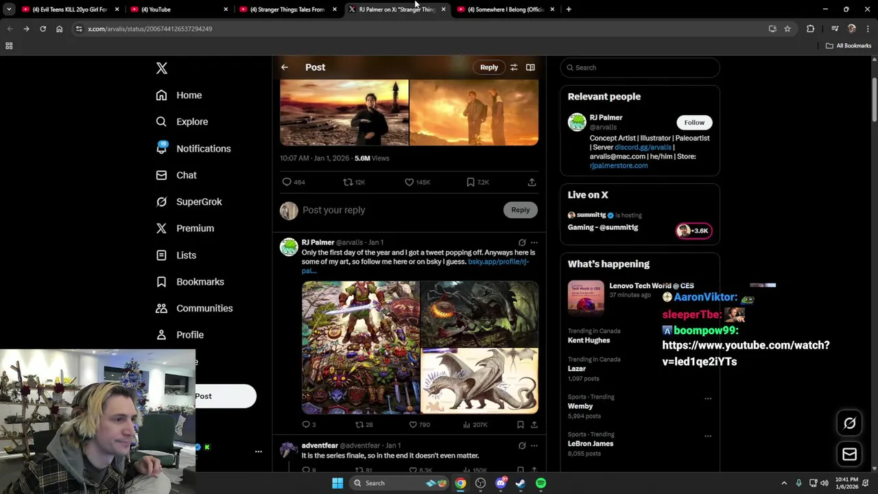Open the Windows Start menu
The height and width of the screenshot is (494, 878).
(x=337, y=483)
